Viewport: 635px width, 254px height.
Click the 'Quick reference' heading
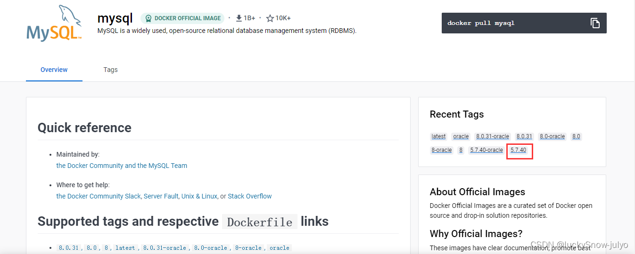[84, 127]
